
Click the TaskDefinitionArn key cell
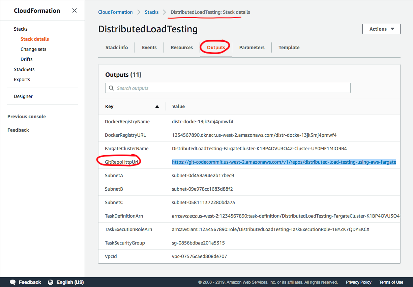point(124,216)
